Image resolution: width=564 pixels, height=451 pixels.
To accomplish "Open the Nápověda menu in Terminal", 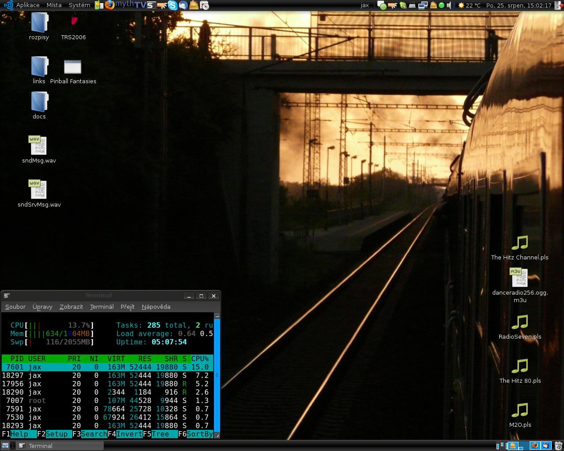I will [156, 307].
